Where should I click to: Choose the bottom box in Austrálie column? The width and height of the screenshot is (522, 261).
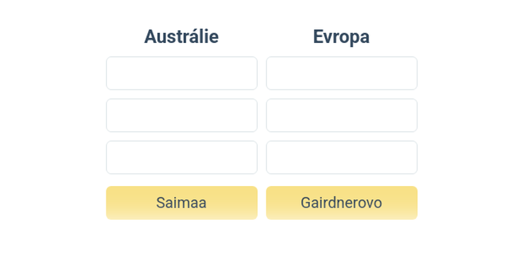click(181, 157)
